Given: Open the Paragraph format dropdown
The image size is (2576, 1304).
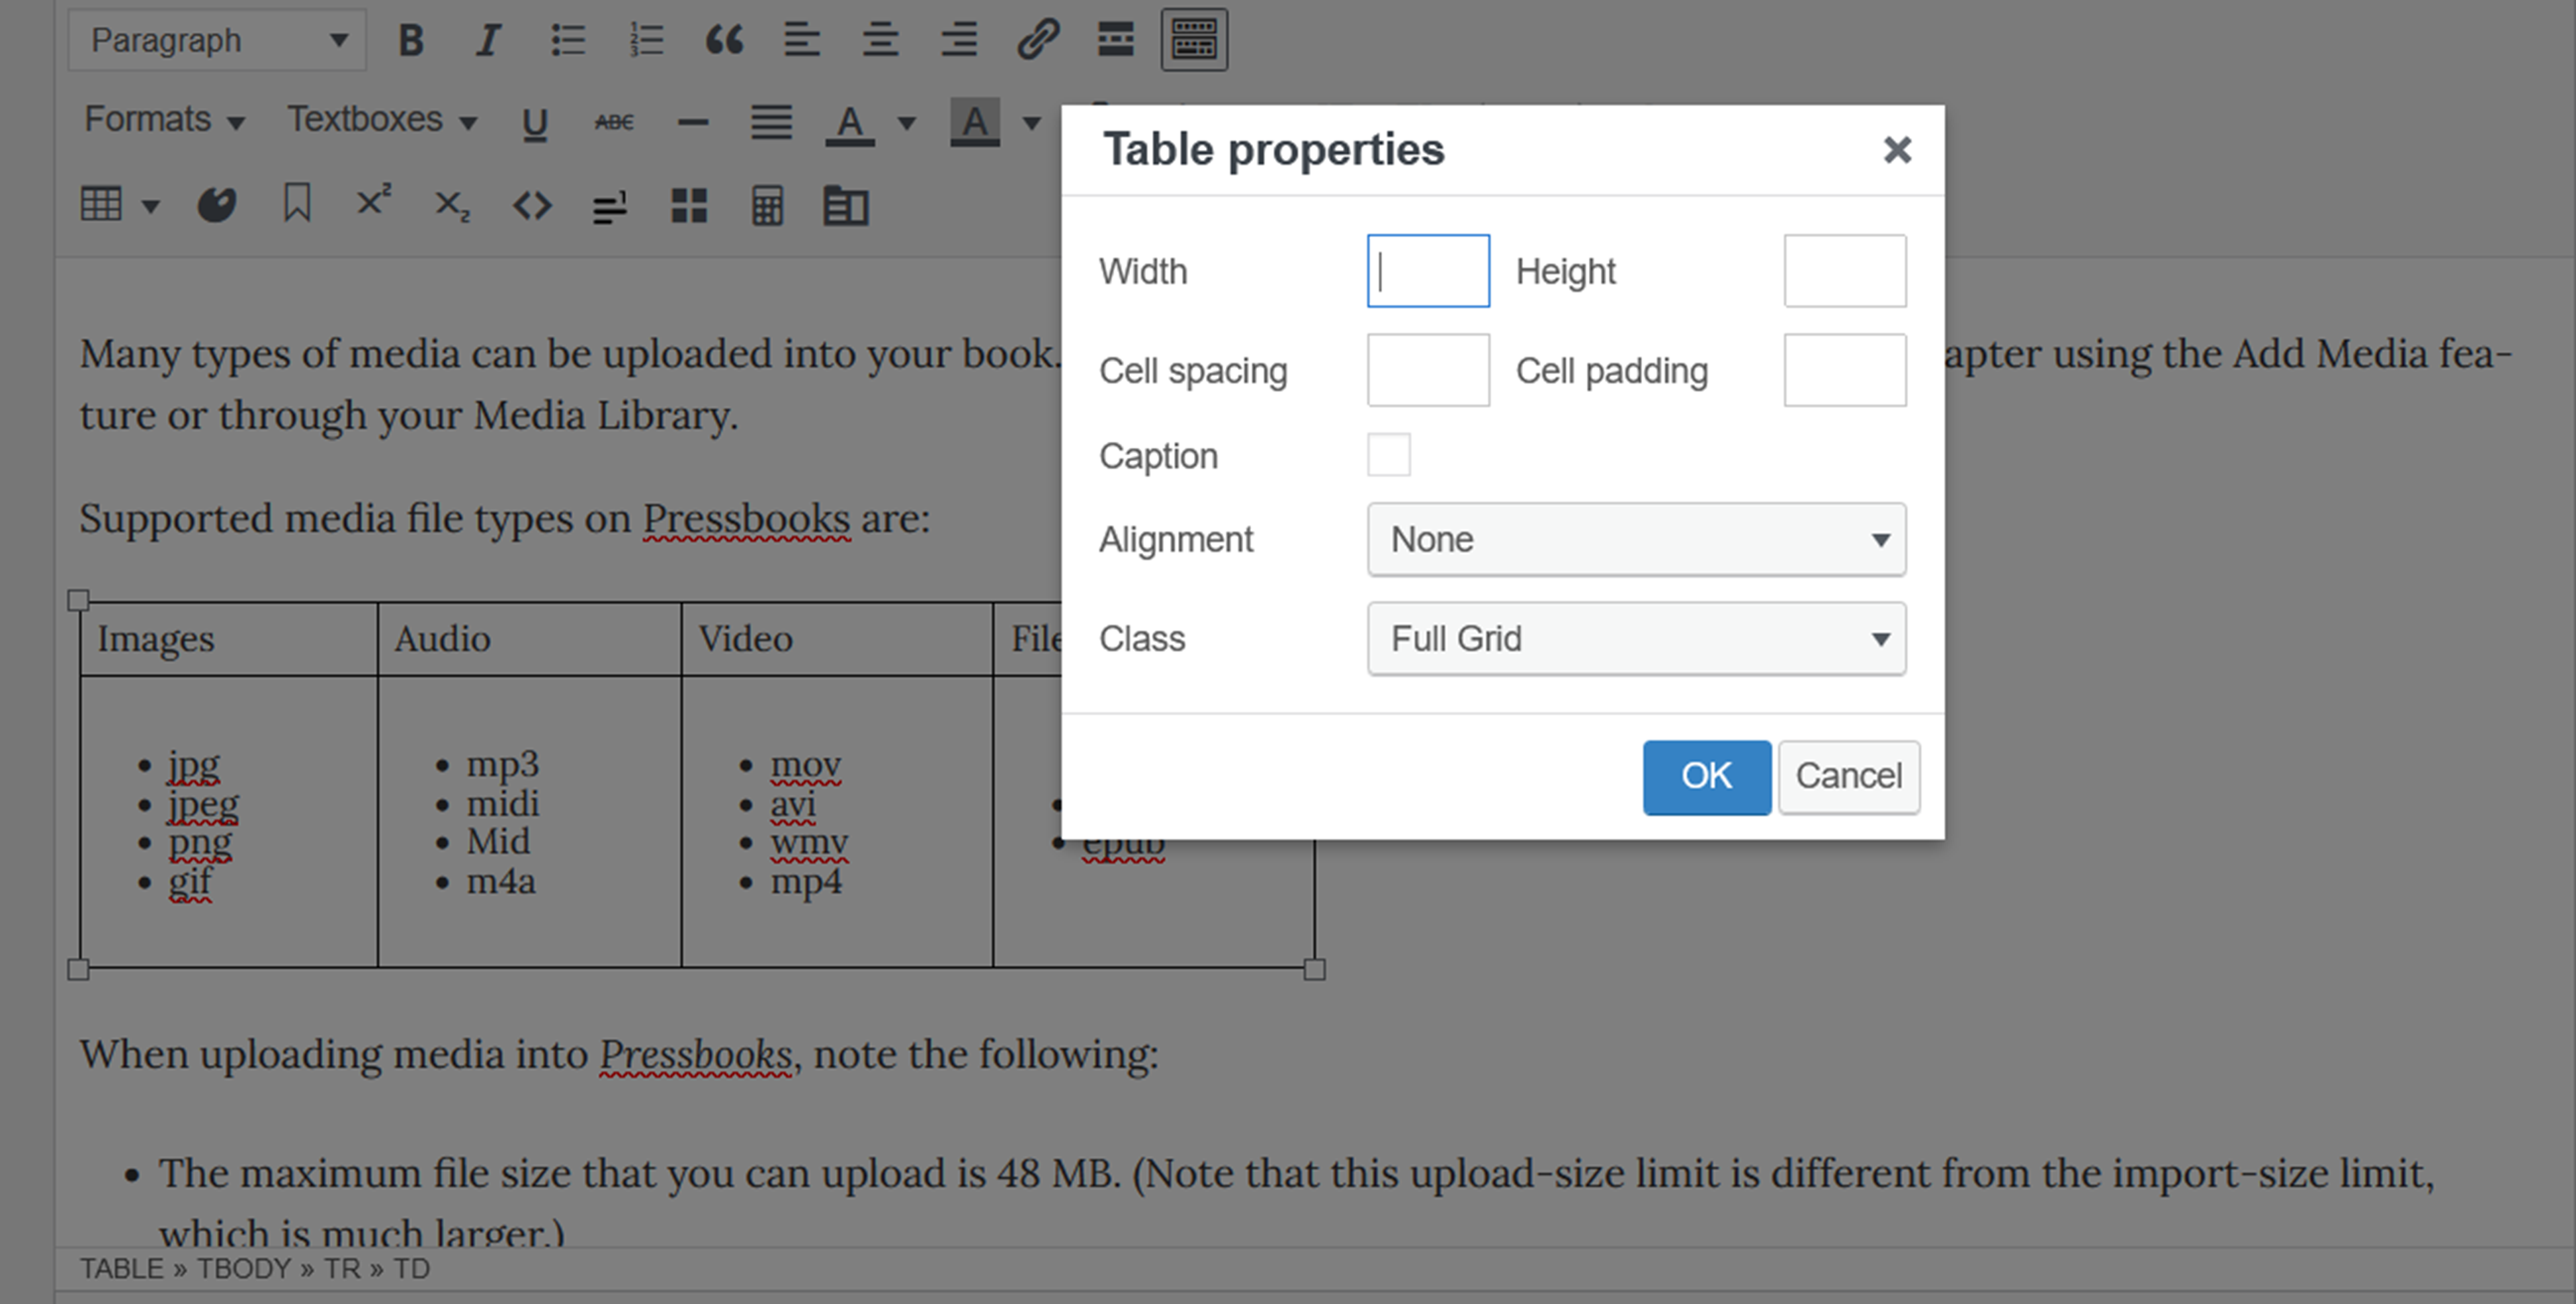Looking at the screenshot, I should [217, 40].
